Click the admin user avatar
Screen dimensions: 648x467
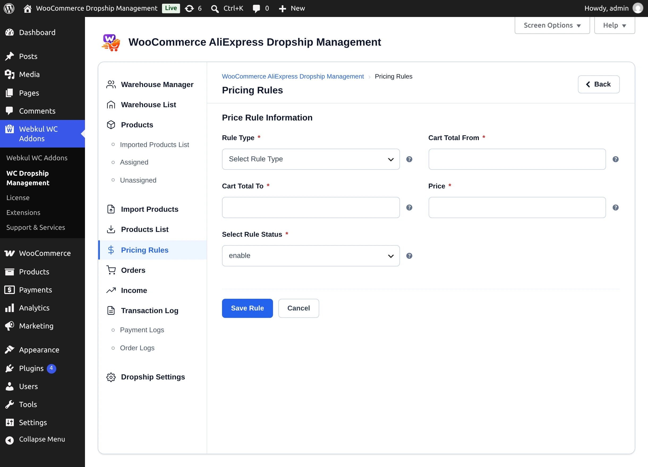point(638,8)
